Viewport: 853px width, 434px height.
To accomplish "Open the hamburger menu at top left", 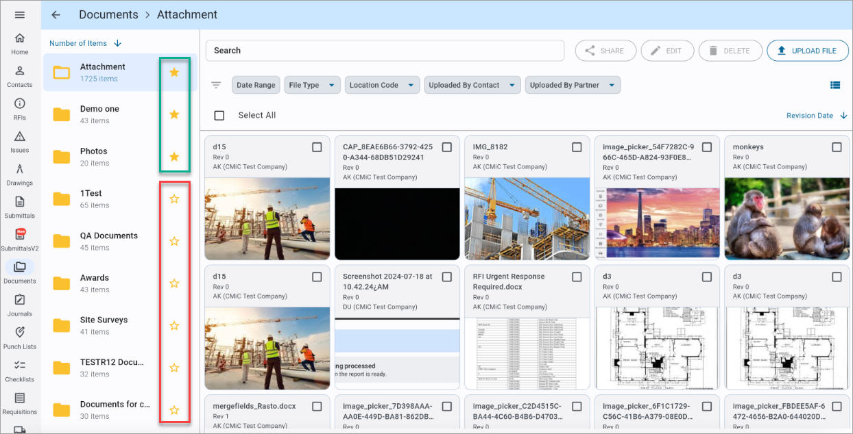I will [20, 14].
